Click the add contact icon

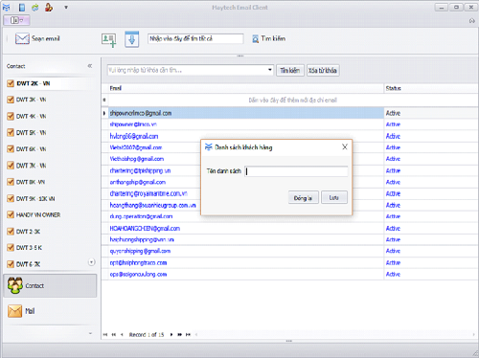coord(108,40)
